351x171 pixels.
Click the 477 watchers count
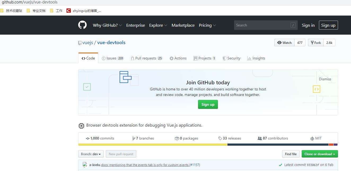pyautogui.click(x=300, y=43)
